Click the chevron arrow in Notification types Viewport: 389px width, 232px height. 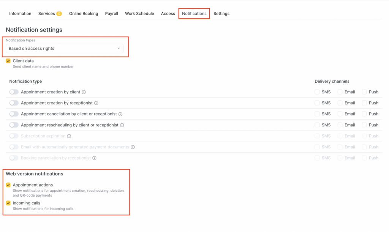(119, 49)
